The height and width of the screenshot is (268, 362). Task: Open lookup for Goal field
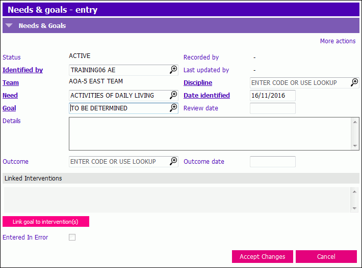click(x=173, y=107)
